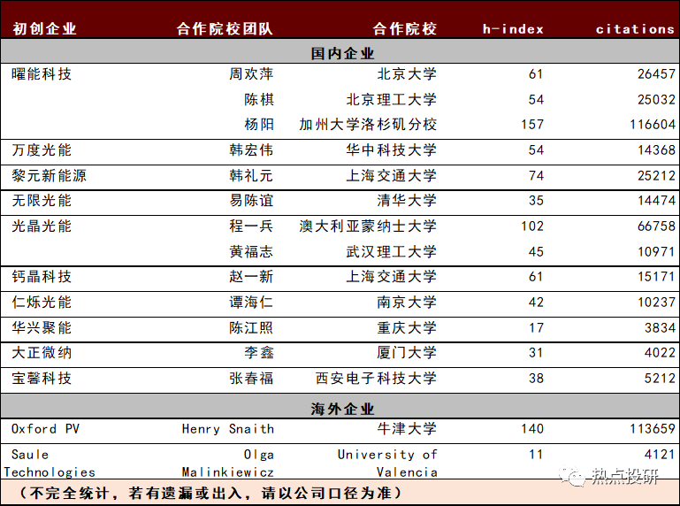Click the citations value 10971
The height and width of the screenshot is (506, 680).
(657, 252)
